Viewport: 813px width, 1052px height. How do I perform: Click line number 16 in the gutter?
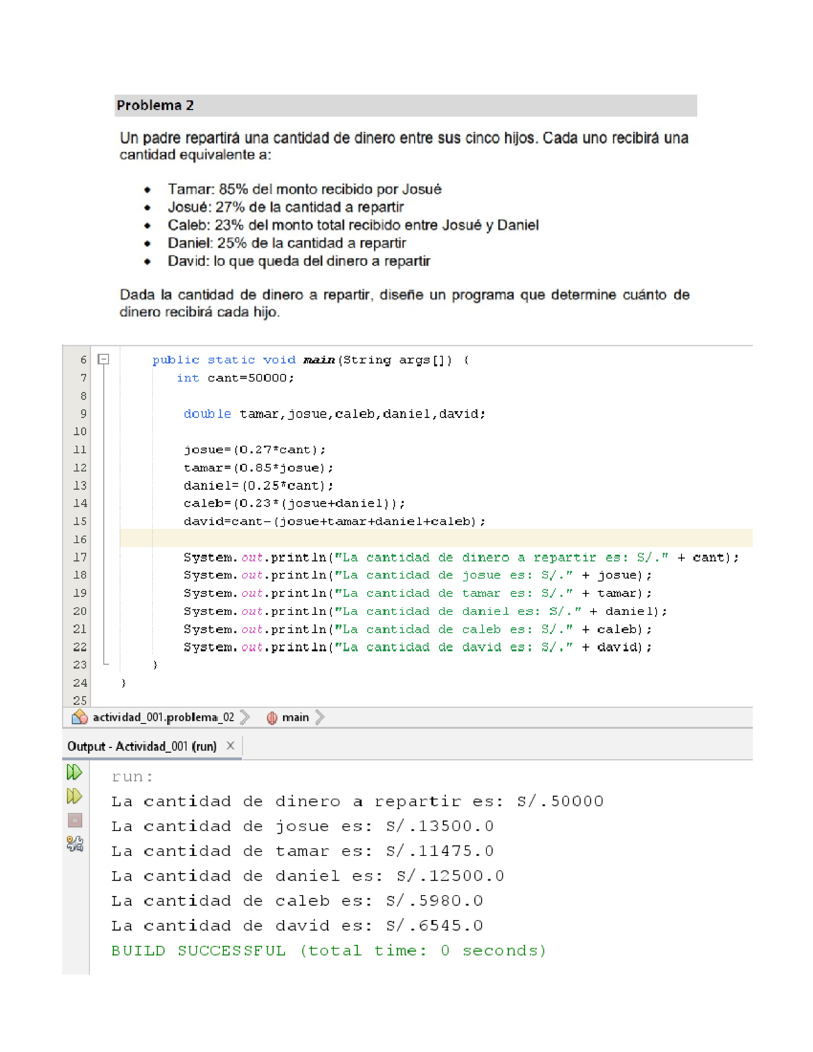point(80,539)
